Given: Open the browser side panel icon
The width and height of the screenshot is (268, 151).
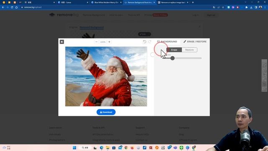Looking at the screenshot, I should 256,8.
